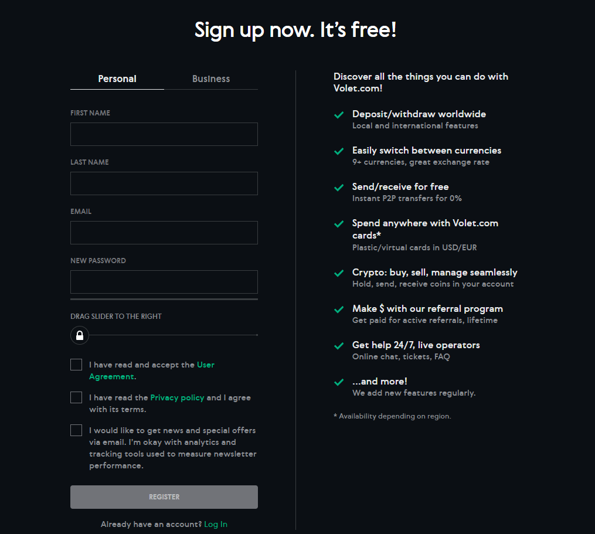Screen dimensions: 595x534
Task: Click checkmark next to referral program feature
Action: pos(339,309)
